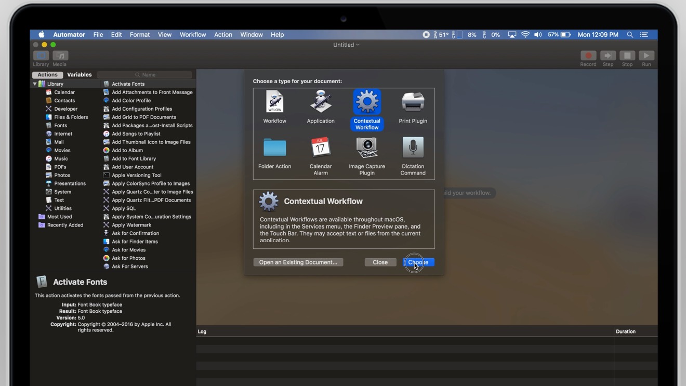
Task: Select the Ask for Confirmation action
Action: coord(136,233)
